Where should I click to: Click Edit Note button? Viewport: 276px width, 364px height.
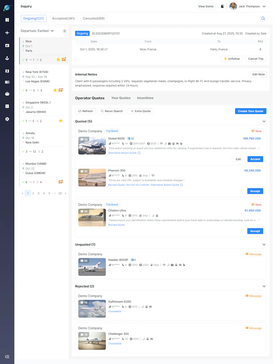258,74
